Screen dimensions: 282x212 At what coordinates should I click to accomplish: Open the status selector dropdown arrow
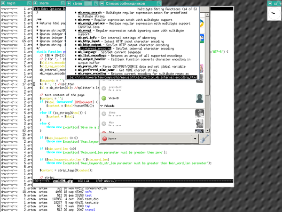(195, 139)
